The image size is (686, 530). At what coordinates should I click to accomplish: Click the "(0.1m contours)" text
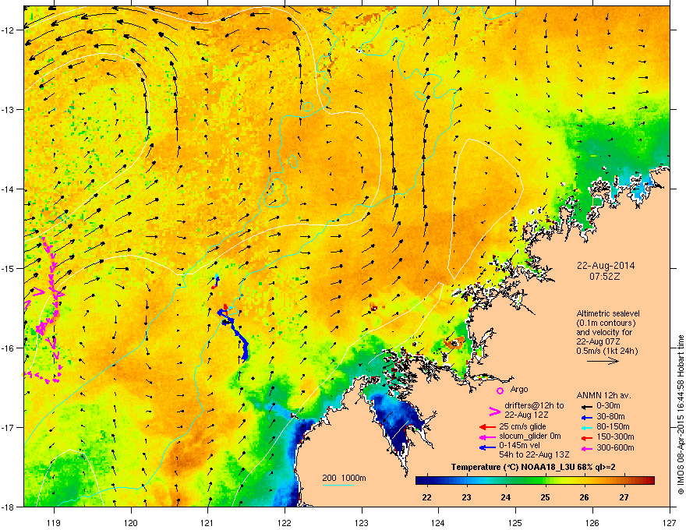606,323
